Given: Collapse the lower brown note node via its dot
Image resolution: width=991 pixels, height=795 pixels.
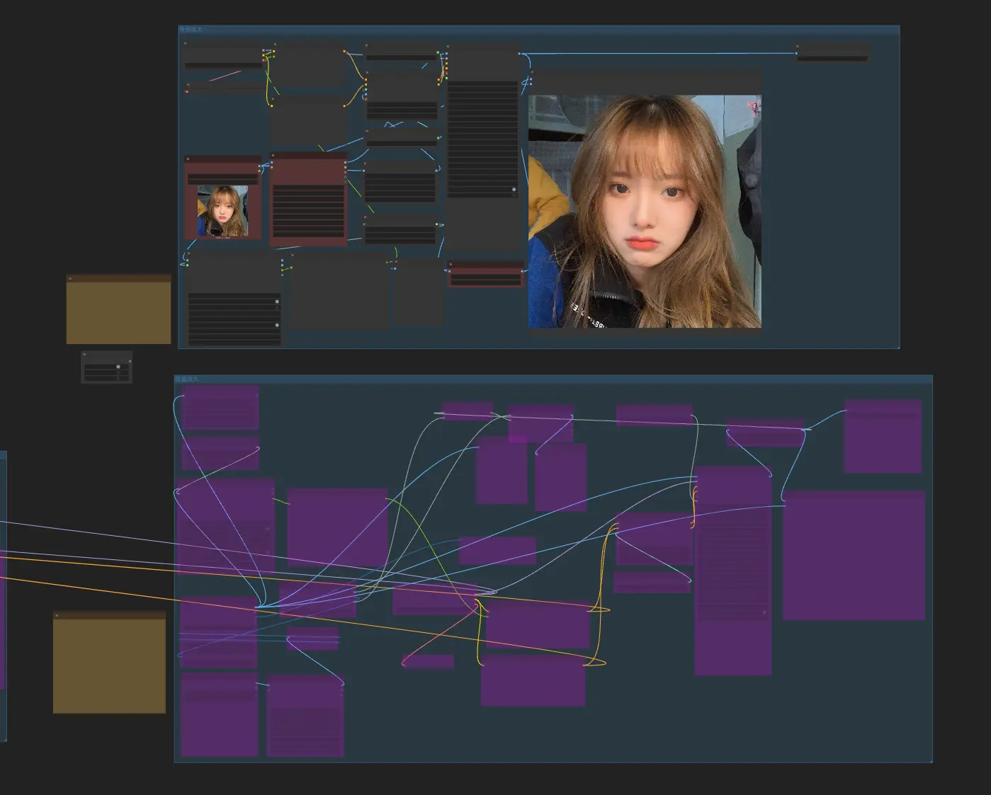Looking at the screenshot, I should (x=57, y=616).
